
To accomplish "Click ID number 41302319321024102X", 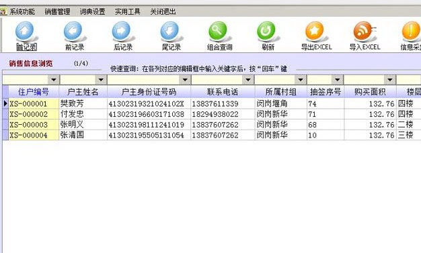I will (147, 104).
